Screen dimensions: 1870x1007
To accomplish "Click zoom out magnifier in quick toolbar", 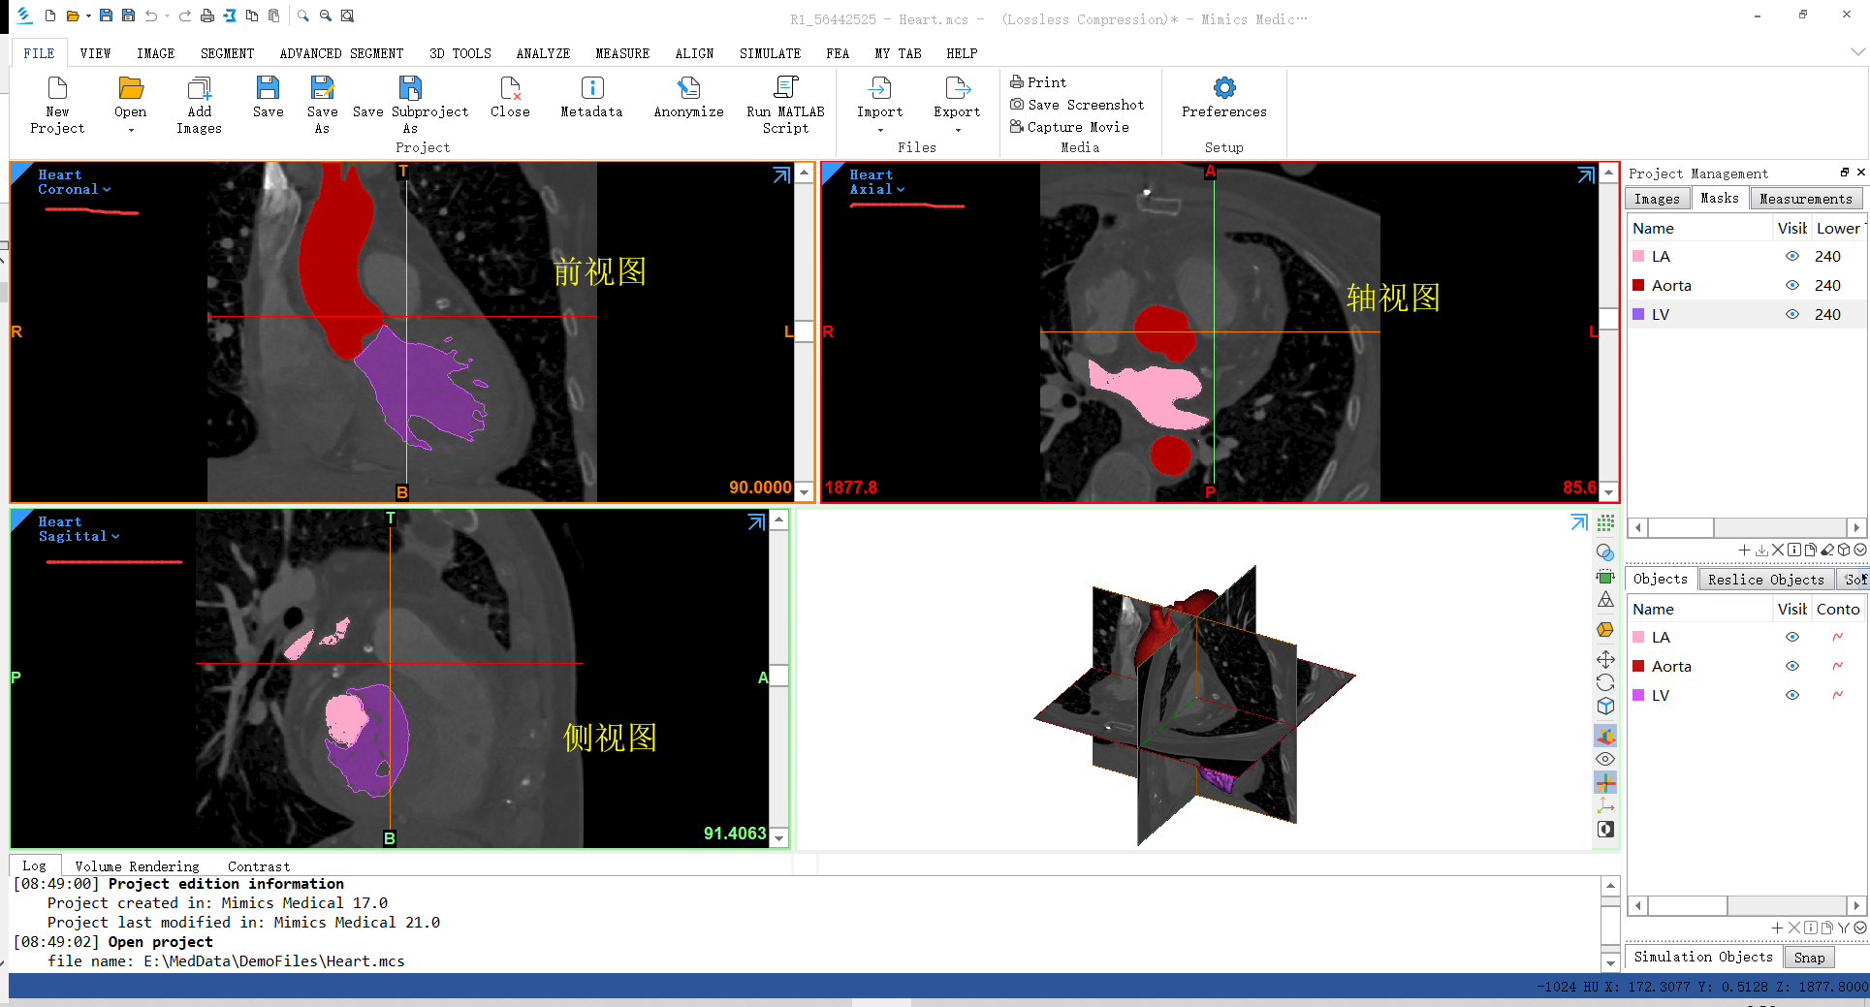I will point(326,16).
